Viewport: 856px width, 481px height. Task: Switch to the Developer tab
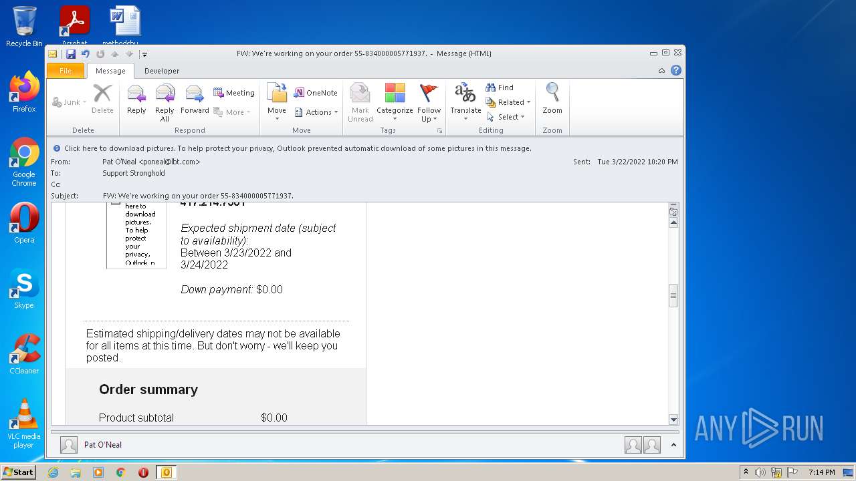coord(162,71)
